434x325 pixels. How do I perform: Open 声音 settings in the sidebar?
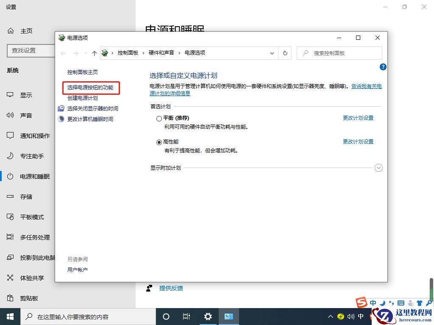26,115
